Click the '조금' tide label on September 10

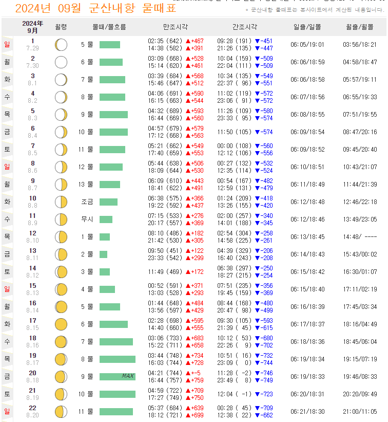click(x=87, y=202)
